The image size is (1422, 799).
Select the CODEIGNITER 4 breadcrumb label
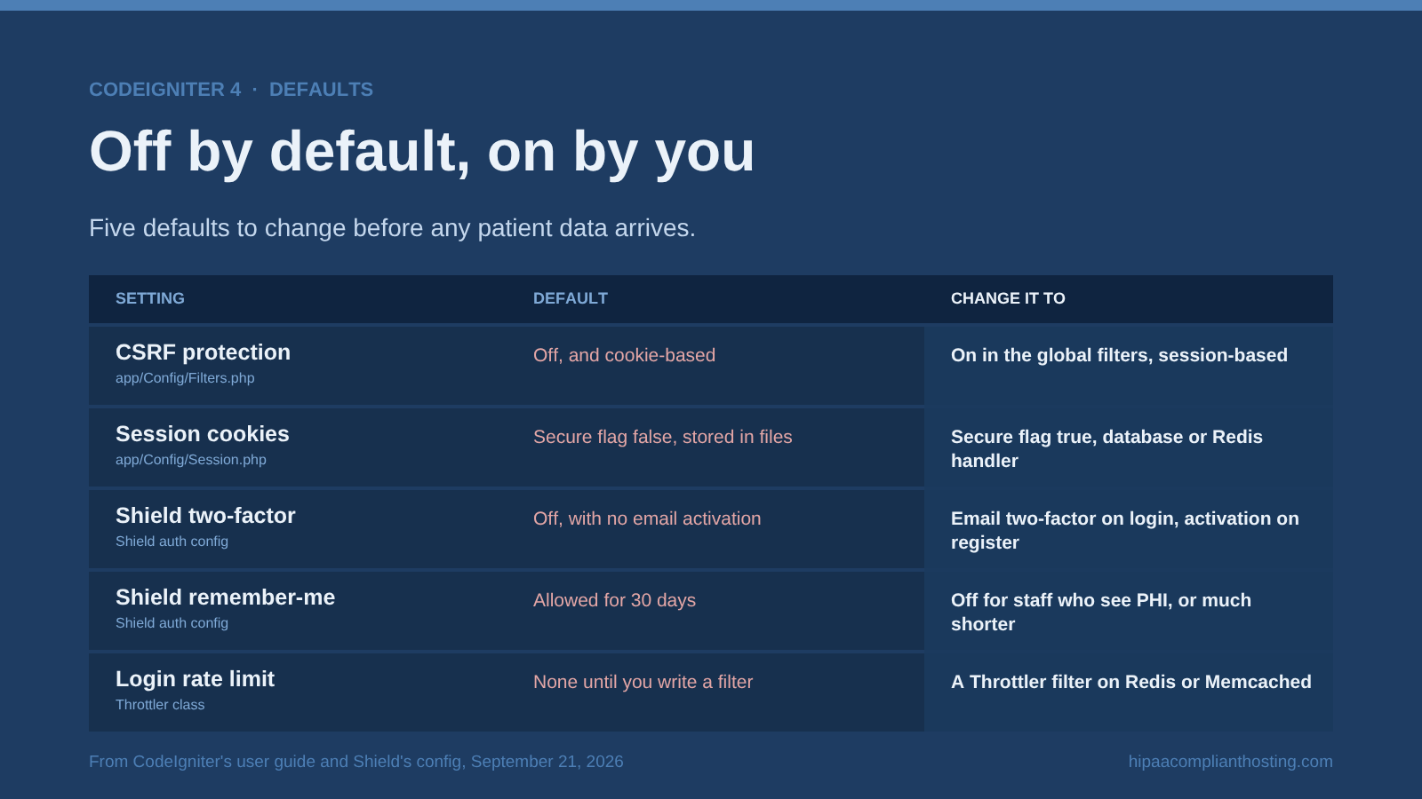[x=164, y=90]
